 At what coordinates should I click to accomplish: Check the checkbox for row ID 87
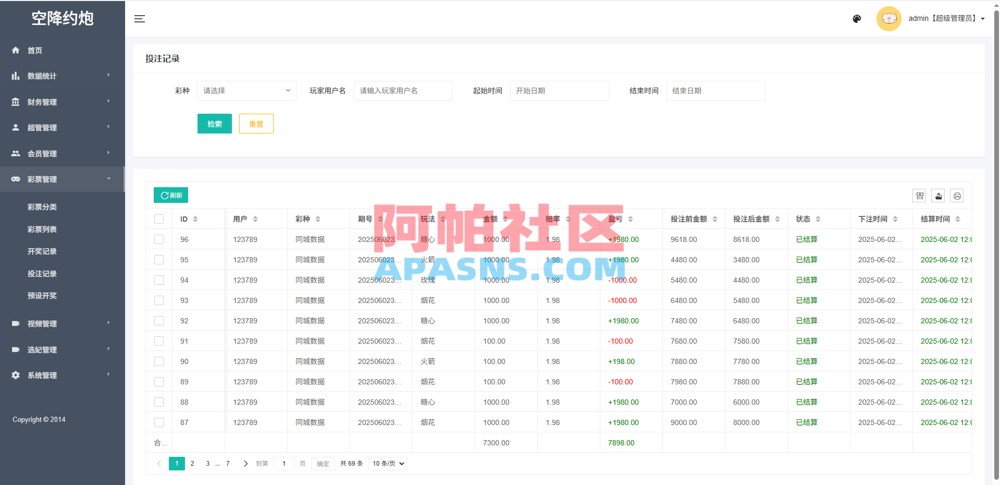159,422
